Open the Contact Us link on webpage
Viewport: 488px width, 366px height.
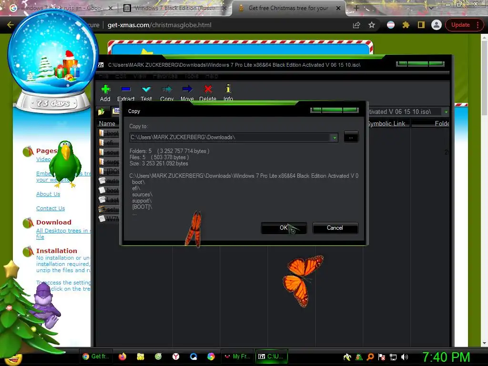point(51,208)
